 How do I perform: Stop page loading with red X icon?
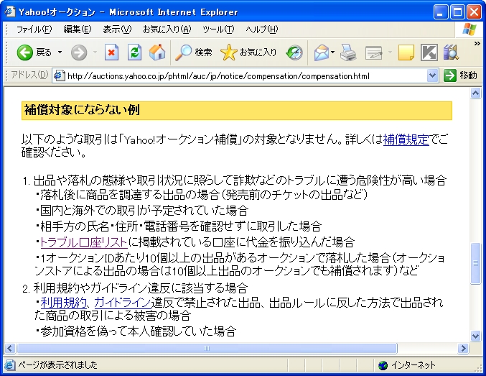coord(111,52)
